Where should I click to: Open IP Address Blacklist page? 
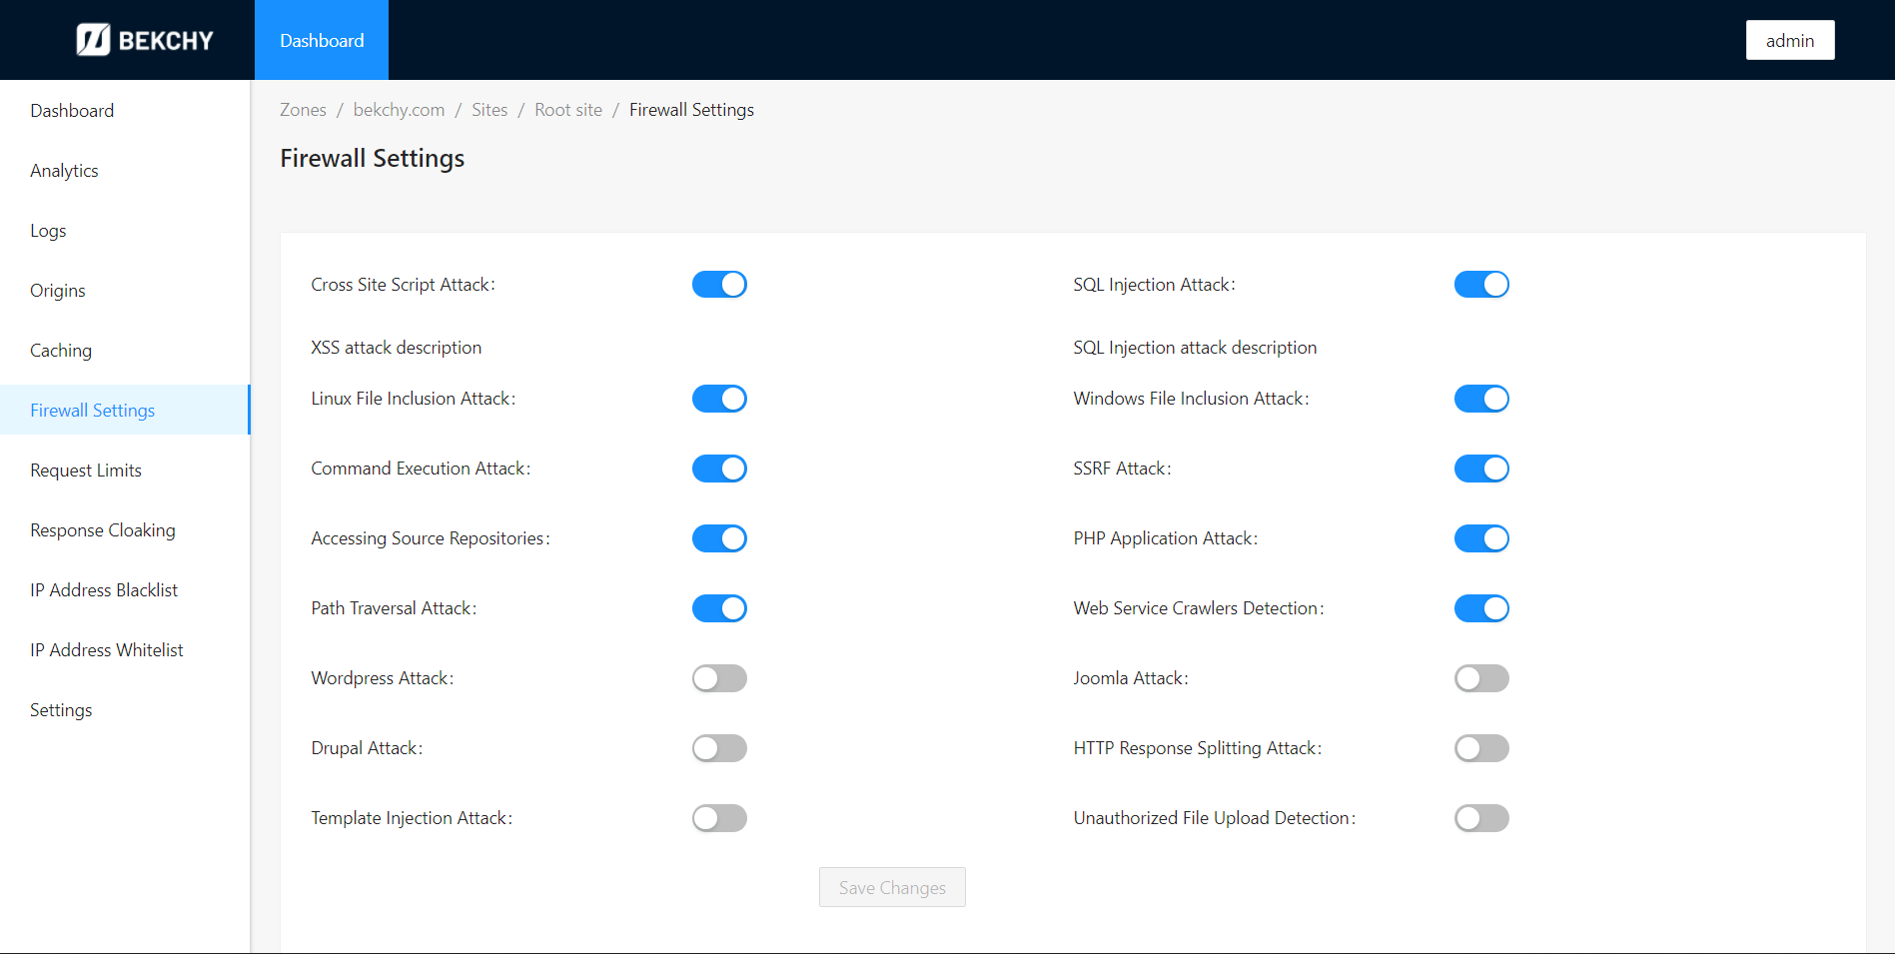coord(125,589)
